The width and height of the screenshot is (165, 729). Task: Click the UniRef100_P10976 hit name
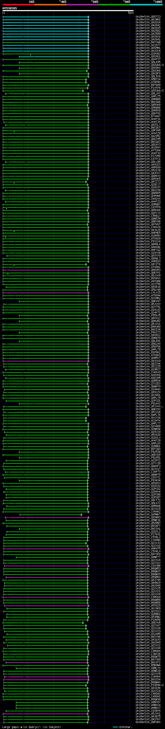[x=148, y=88]
